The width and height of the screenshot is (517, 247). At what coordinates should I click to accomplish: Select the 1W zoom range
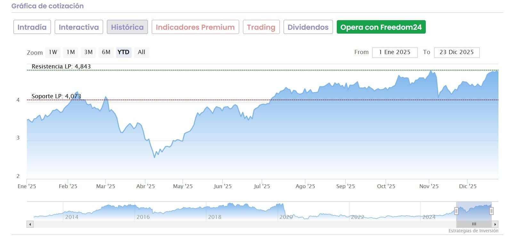coord(53,52)
